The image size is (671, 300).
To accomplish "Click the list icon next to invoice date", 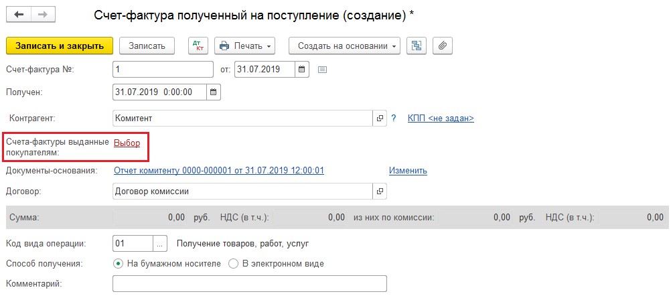I will [322, 69].
